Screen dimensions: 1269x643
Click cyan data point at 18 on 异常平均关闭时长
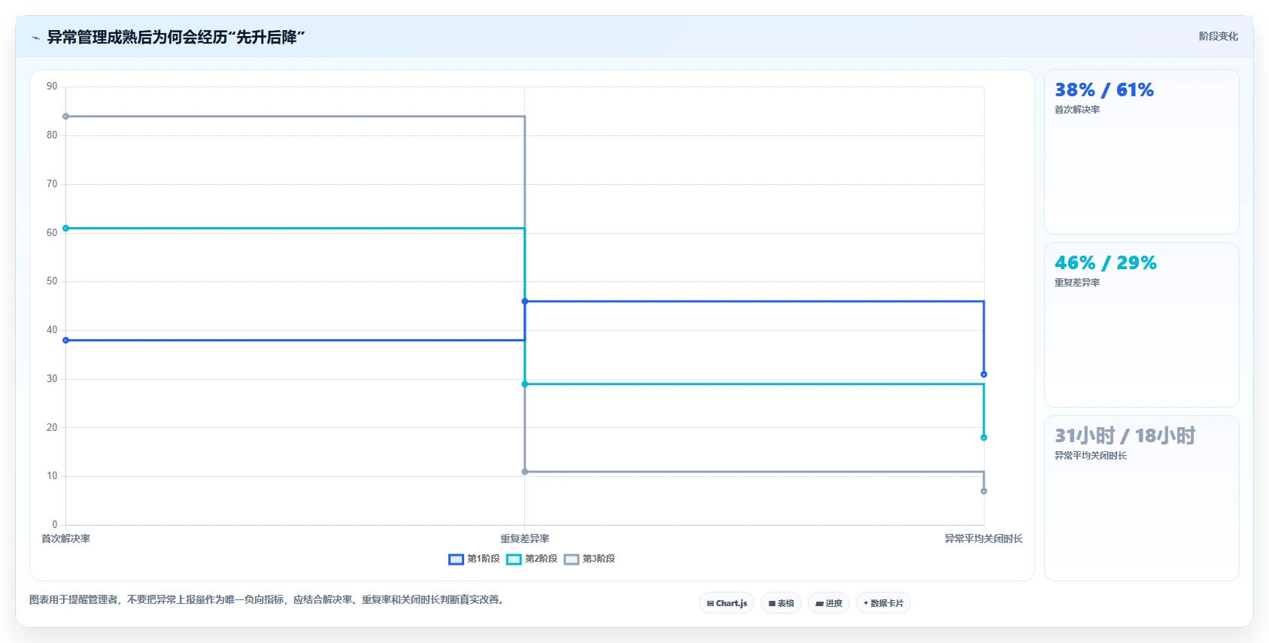click(x=984, y=438)
